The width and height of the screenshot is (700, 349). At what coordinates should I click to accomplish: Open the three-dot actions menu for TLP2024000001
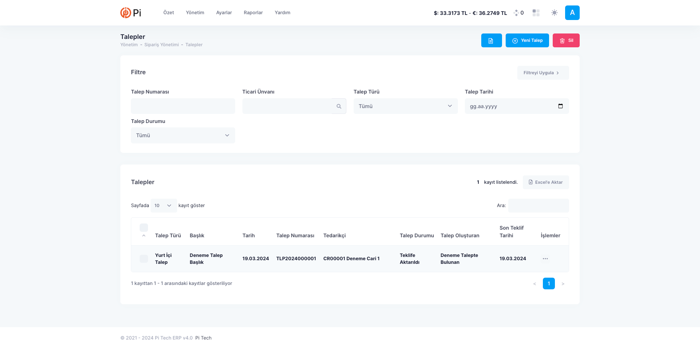(x=545, y=259)
